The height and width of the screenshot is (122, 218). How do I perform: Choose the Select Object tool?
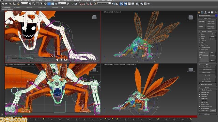point(30,4)
